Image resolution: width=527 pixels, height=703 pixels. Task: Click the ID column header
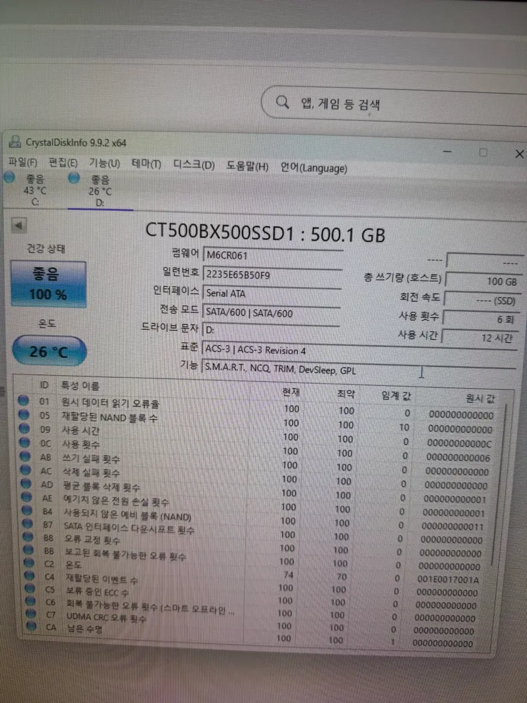[45, 385]
